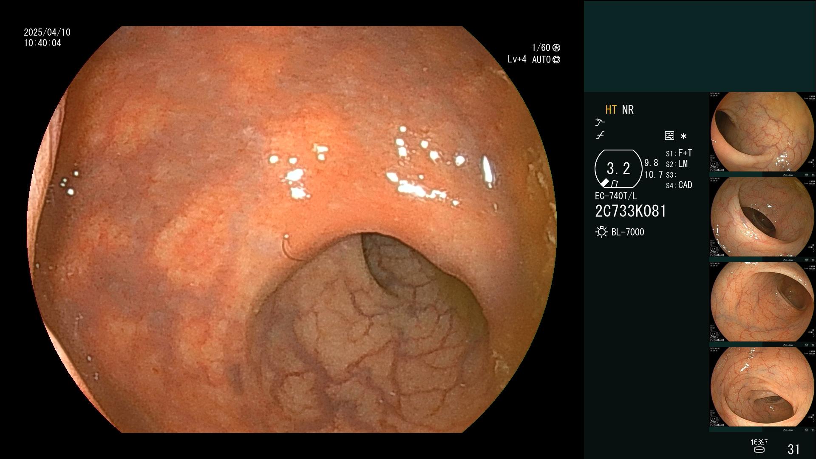816x459 pixels.
Task: Toggle the HT mode indicator
Action: [x=611, y=110]
